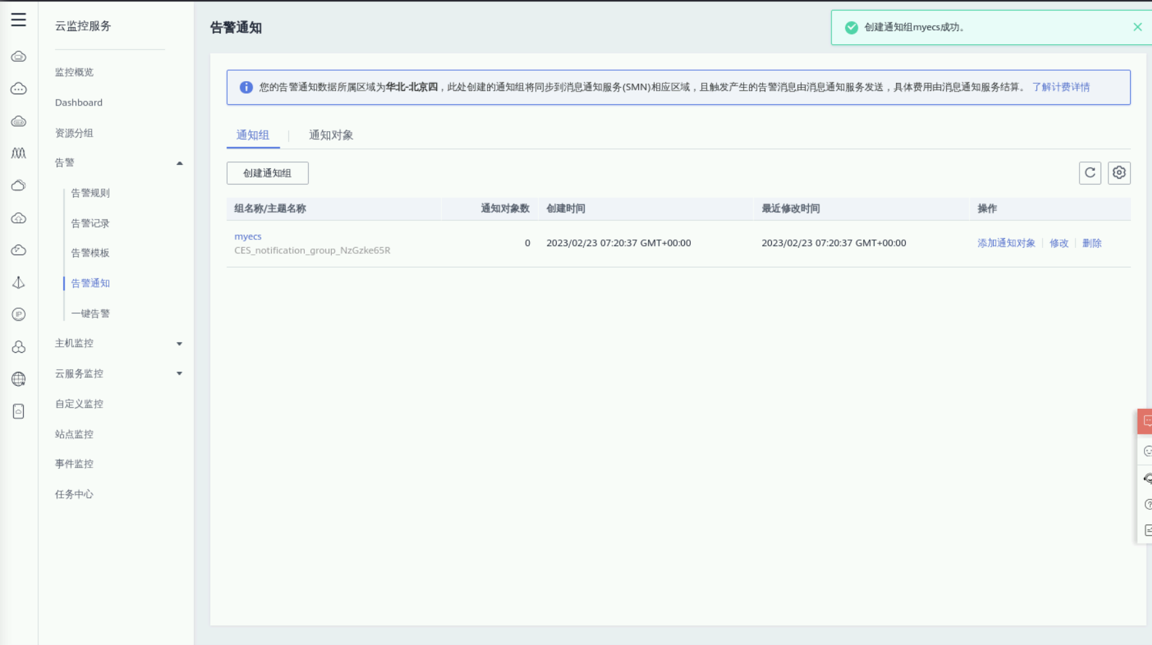Click 添加通知对象 for myecs
Viewport: 1152px width, 645px height.
point(1006,243)
